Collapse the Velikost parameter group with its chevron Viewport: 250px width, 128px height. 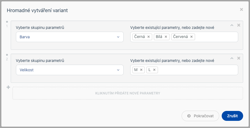232,58
